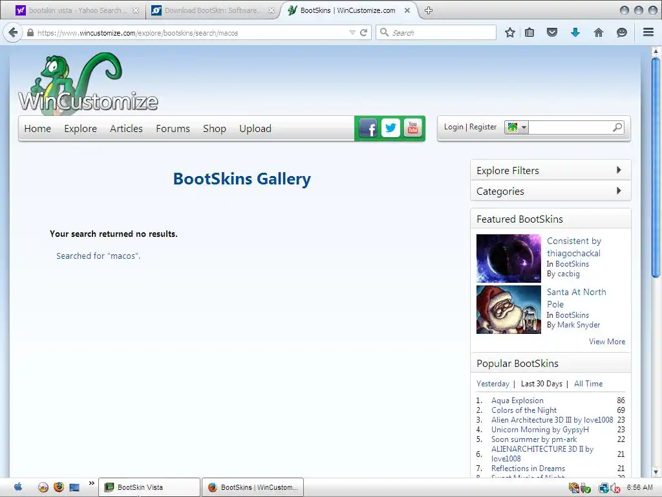Switch to BootSkin Vista taskbar window
The width and height of the screenshot is (662, 497).
[x=149, y=487]
